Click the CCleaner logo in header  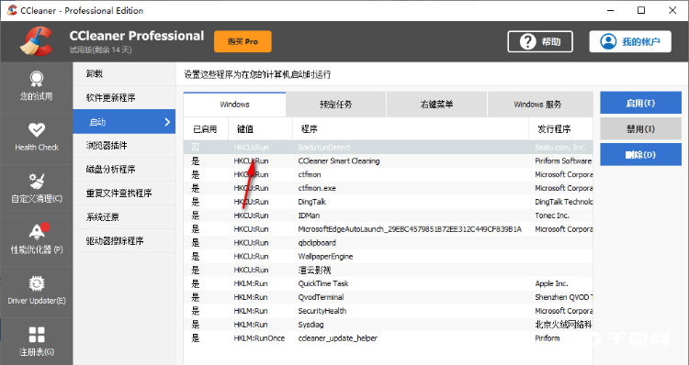tap(37, 41)
